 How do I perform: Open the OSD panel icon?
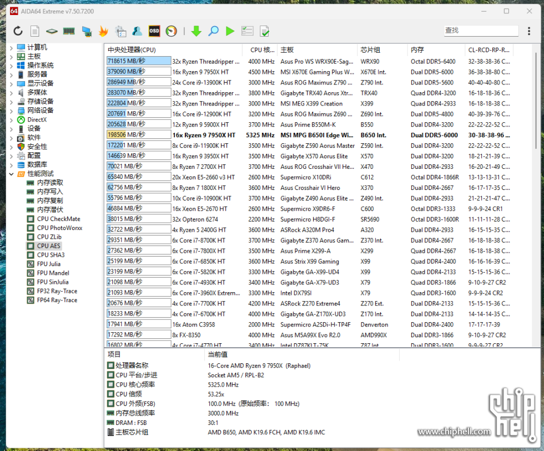pos(154,31)
